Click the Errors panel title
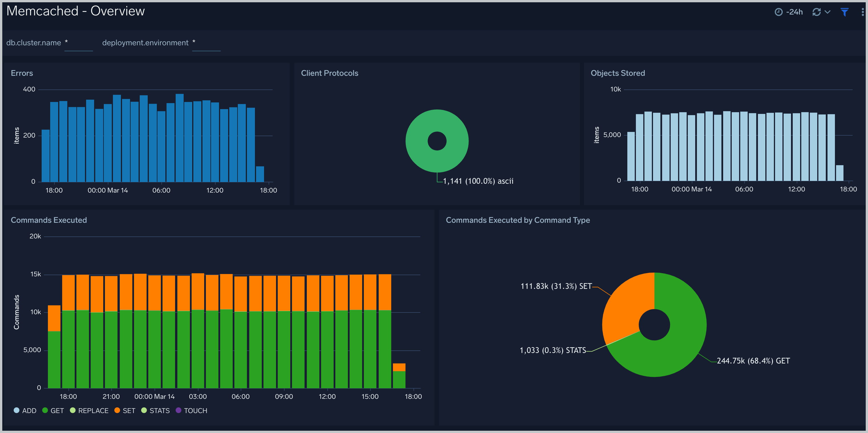This screenshot has width=868, height=433. coord(22,73)
